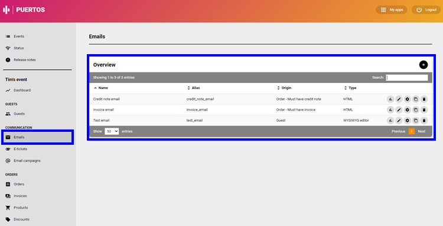Screen dimensions: 443x226
Task: Open Status in the sidebar
Action: click(x=19, y=48)
